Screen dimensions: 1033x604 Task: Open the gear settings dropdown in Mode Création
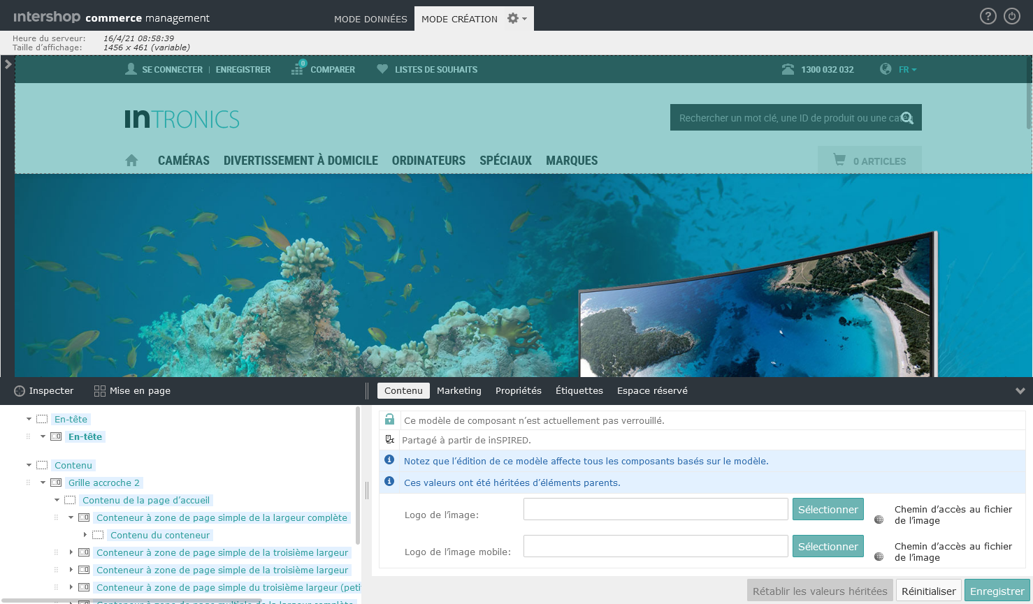pyautogui.click(x=516, y=19)
